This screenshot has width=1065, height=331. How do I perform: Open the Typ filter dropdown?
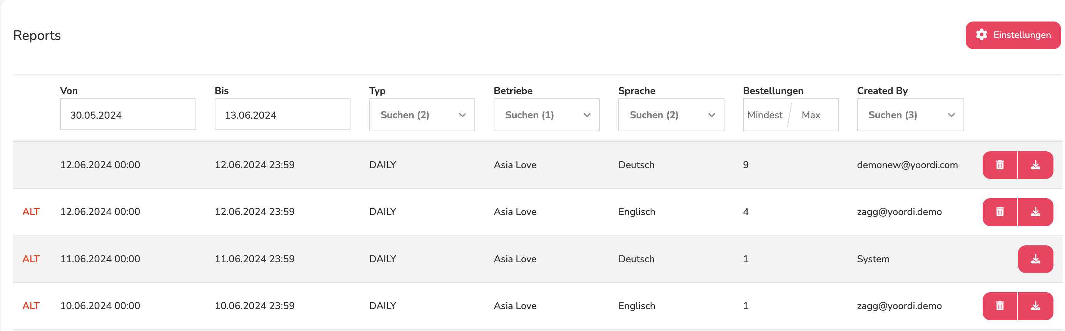coord(422,115)
